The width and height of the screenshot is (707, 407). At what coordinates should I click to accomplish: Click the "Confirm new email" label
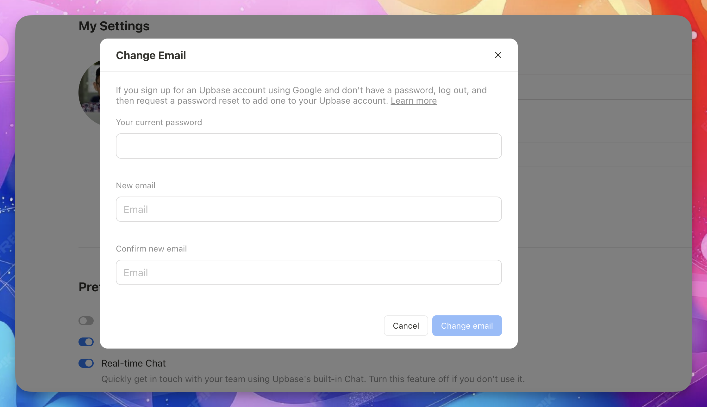pyautogui.click(x=151, y=249)
